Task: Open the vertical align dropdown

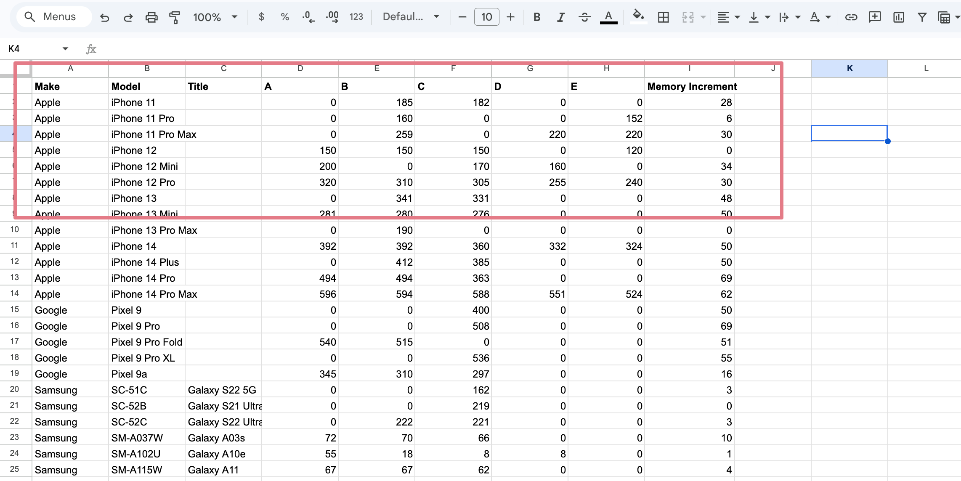Action: click(759, 17)
